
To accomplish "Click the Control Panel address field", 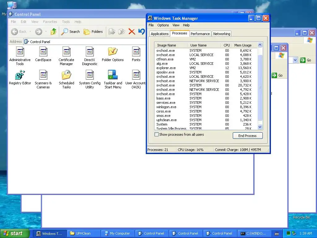I will pos(85,42).
